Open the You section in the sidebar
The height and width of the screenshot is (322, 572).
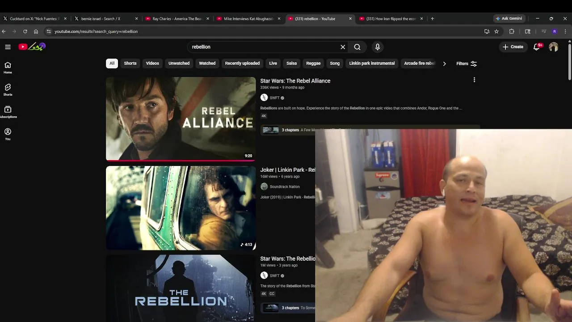(x=8, y=134)
